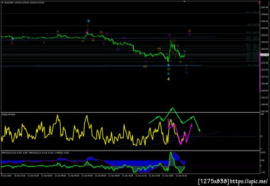Click the 11 Jun 16:15 time axis label

[x=181, y=176]
